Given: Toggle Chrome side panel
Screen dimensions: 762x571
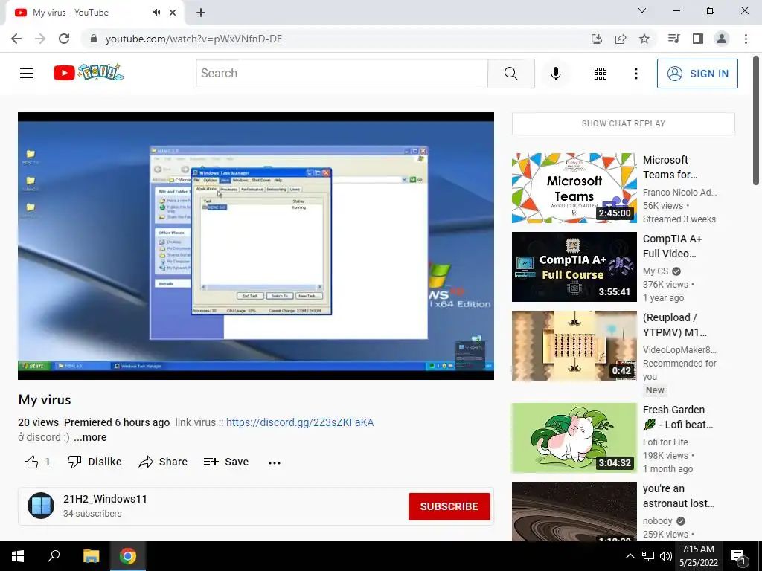Looking at the screenshot, I should point(698,39).
